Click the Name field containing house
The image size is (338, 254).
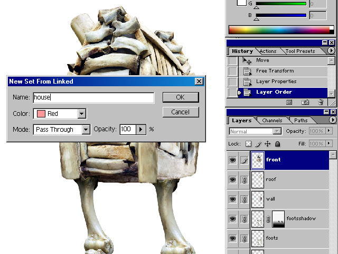tap(93, 98)
